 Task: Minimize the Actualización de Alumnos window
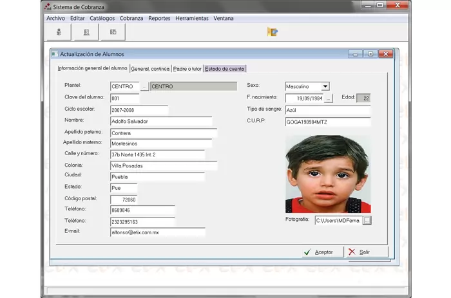[x=355, y=54]
